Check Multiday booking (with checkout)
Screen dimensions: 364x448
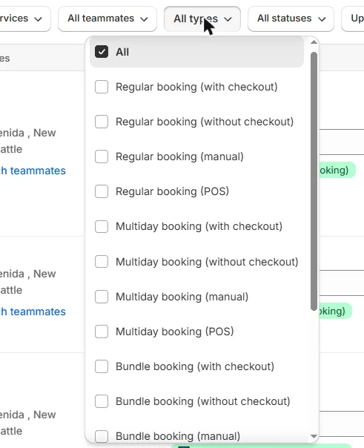102,226
